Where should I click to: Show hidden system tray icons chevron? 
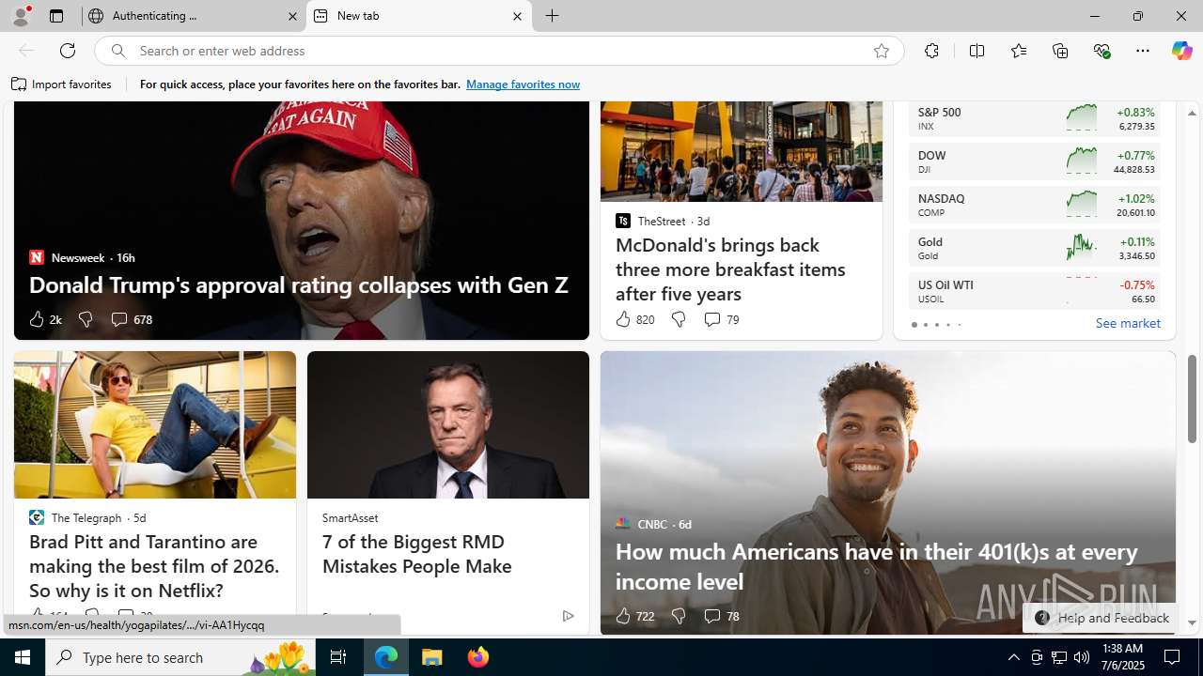click(x=1013, y=657)
